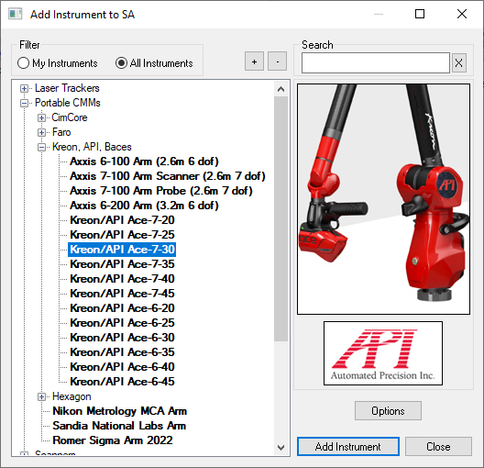Choose Kreon/API Ace-7-40

[x=122, y=279]
